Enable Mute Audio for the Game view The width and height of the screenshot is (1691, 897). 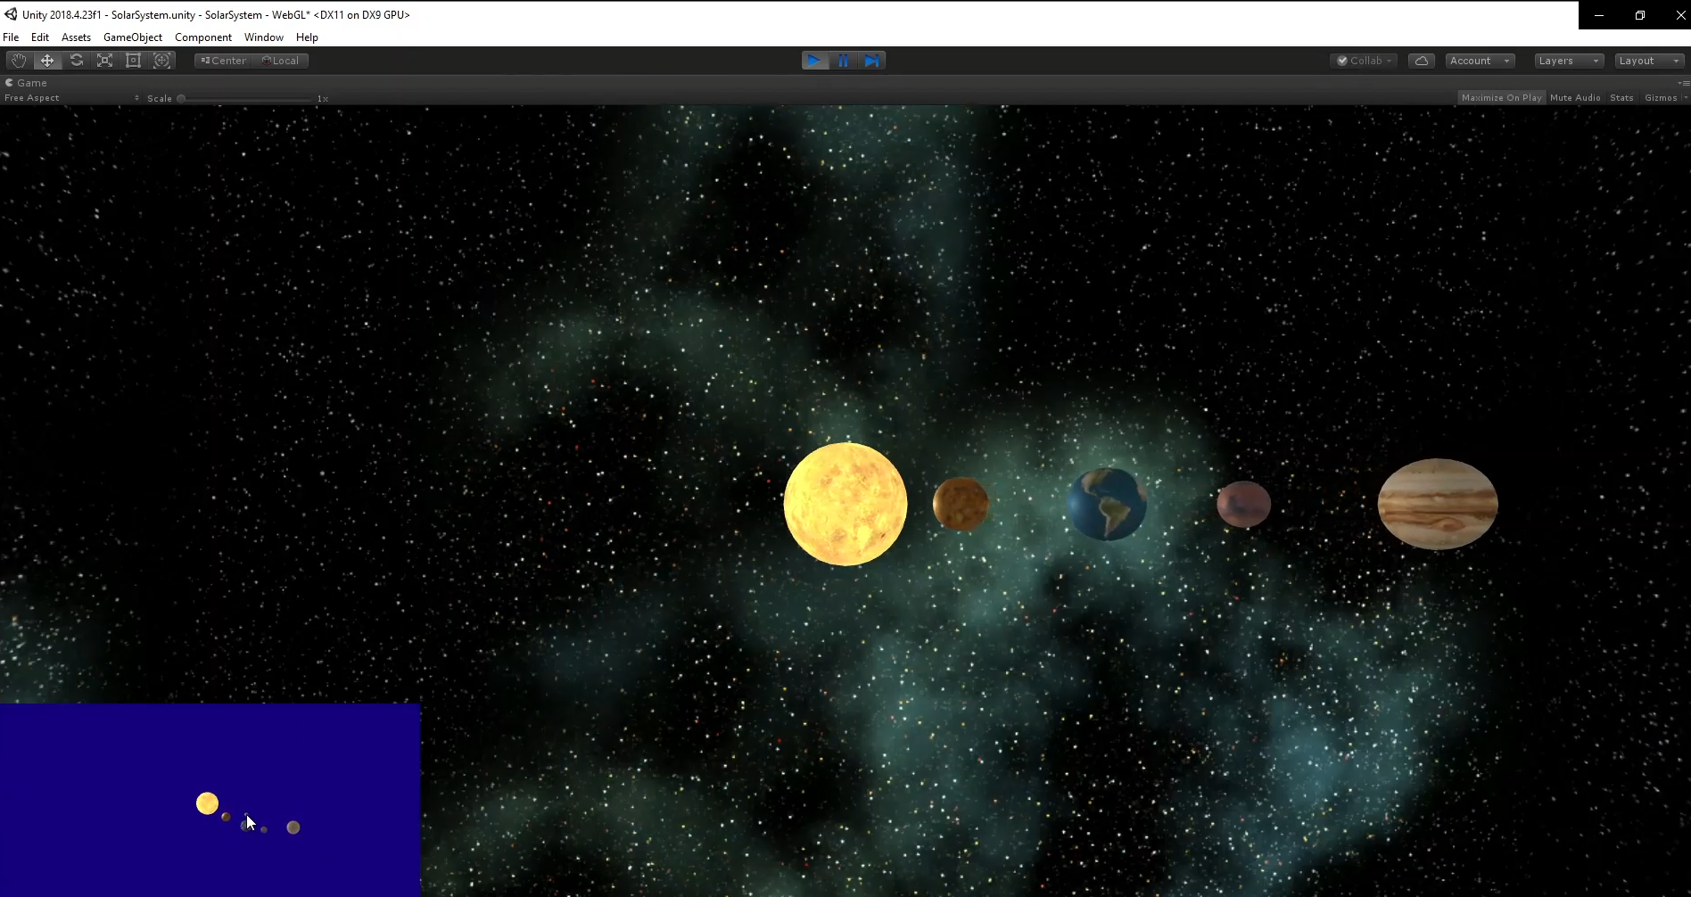point(1575,97)
